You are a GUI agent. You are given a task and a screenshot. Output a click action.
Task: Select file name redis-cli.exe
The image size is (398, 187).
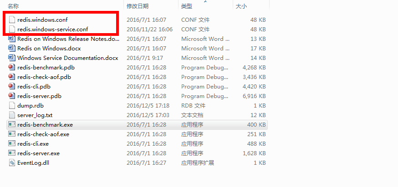[x=33, y=144]
